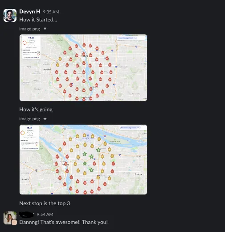Open the 9:35 AM message timestamp
Viewport: 225px width, 232px height.
pos(51,12)
